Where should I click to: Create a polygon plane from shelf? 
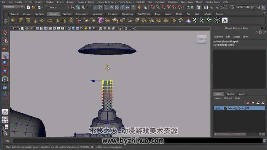point(42,20)
